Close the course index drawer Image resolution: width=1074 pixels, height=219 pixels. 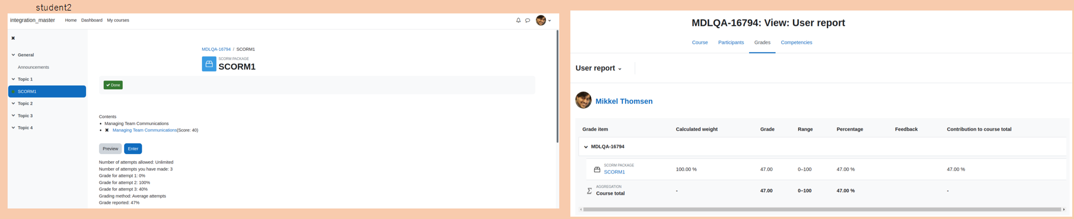pos(13,38)
